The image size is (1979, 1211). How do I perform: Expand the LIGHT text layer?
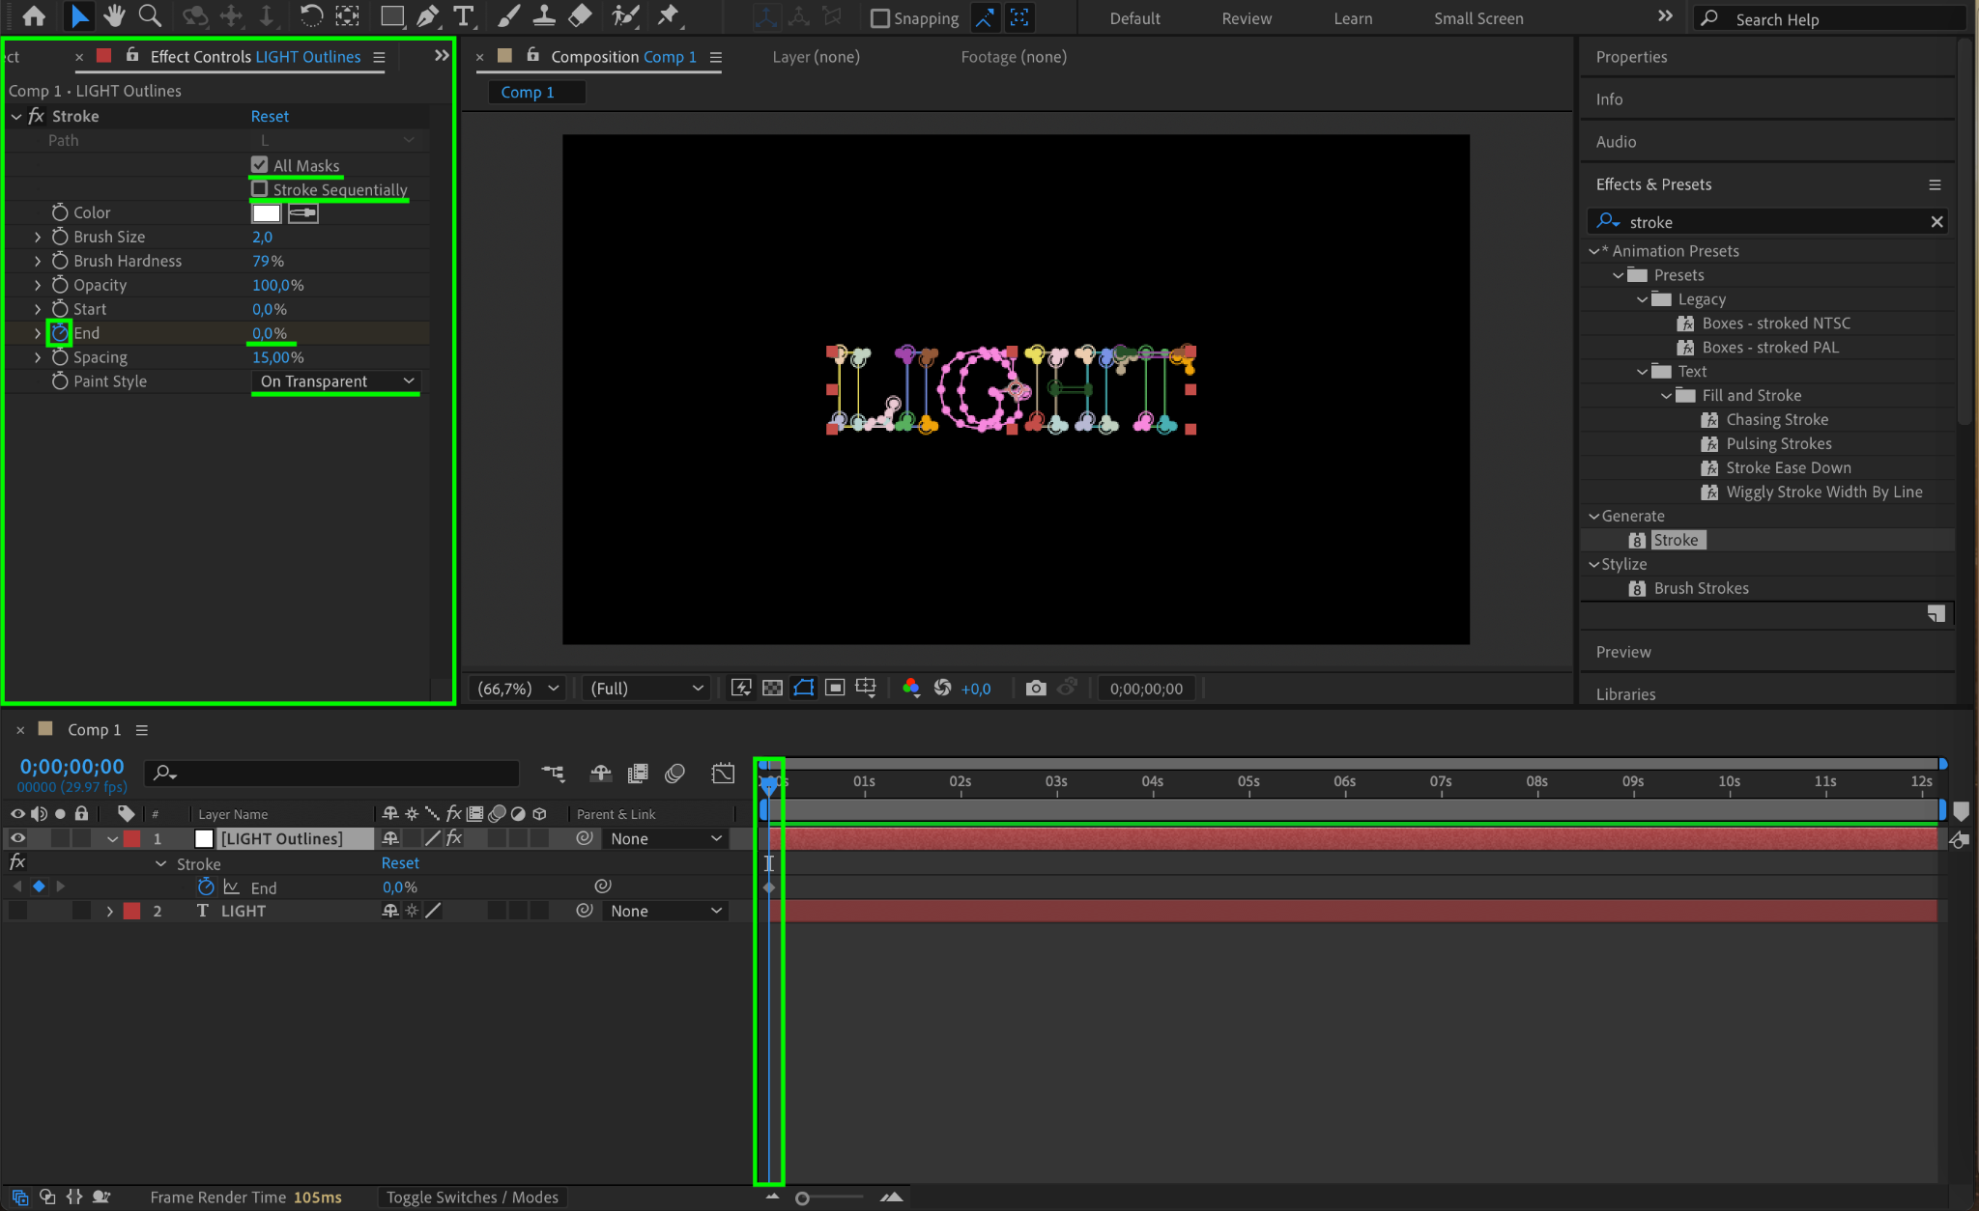click(109, 911)
